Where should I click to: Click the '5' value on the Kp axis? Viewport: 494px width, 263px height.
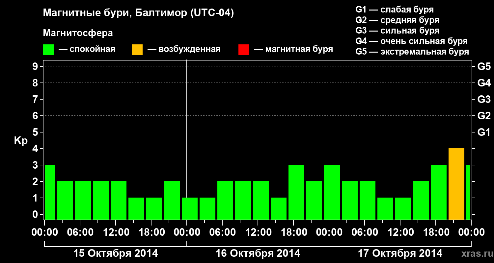[x=36, y=132]
